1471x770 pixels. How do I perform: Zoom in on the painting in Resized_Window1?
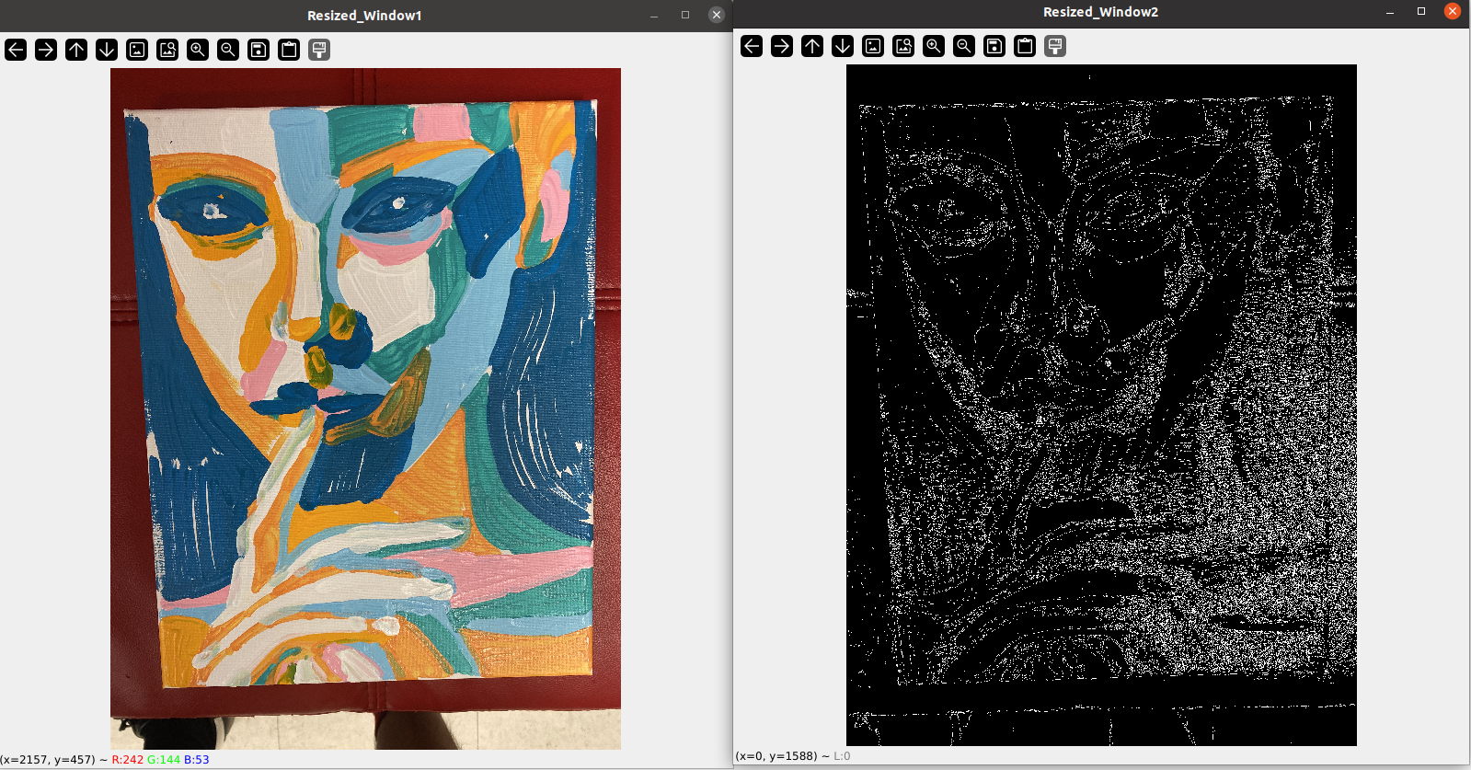(198, 50)
